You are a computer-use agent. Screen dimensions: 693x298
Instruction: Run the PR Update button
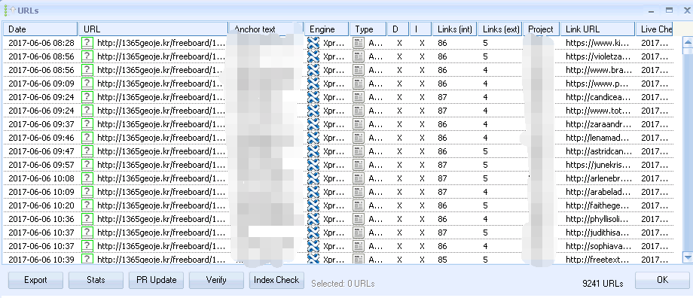[157, 281]
